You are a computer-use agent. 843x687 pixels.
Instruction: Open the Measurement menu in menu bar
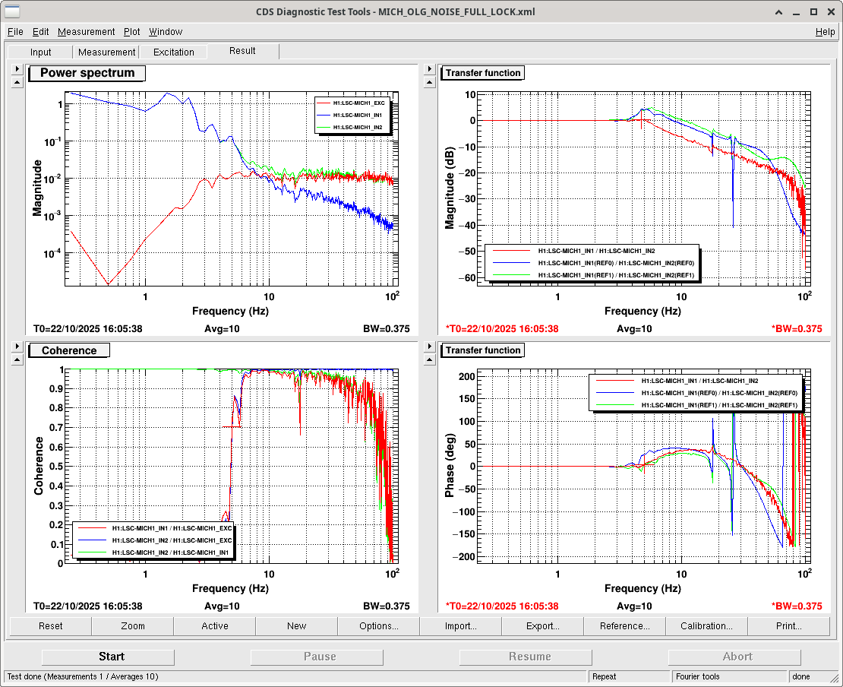[86, 32]
